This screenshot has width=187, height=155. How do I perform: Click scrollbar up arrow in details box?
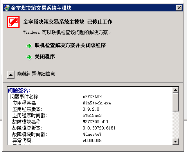tap(176, 90)
